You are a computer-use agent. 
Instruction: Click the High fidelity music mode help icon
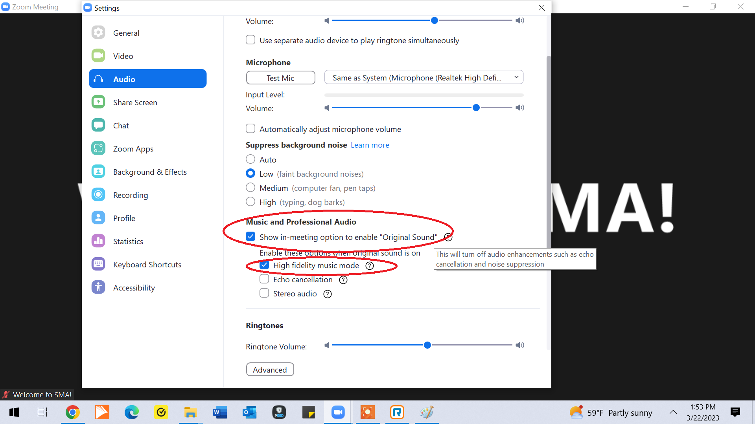[370, 266]
